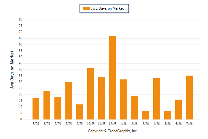Select the 10/25 bar
Image resolution: width=208 pixels, height=139 pixels.
coord(90,94)
